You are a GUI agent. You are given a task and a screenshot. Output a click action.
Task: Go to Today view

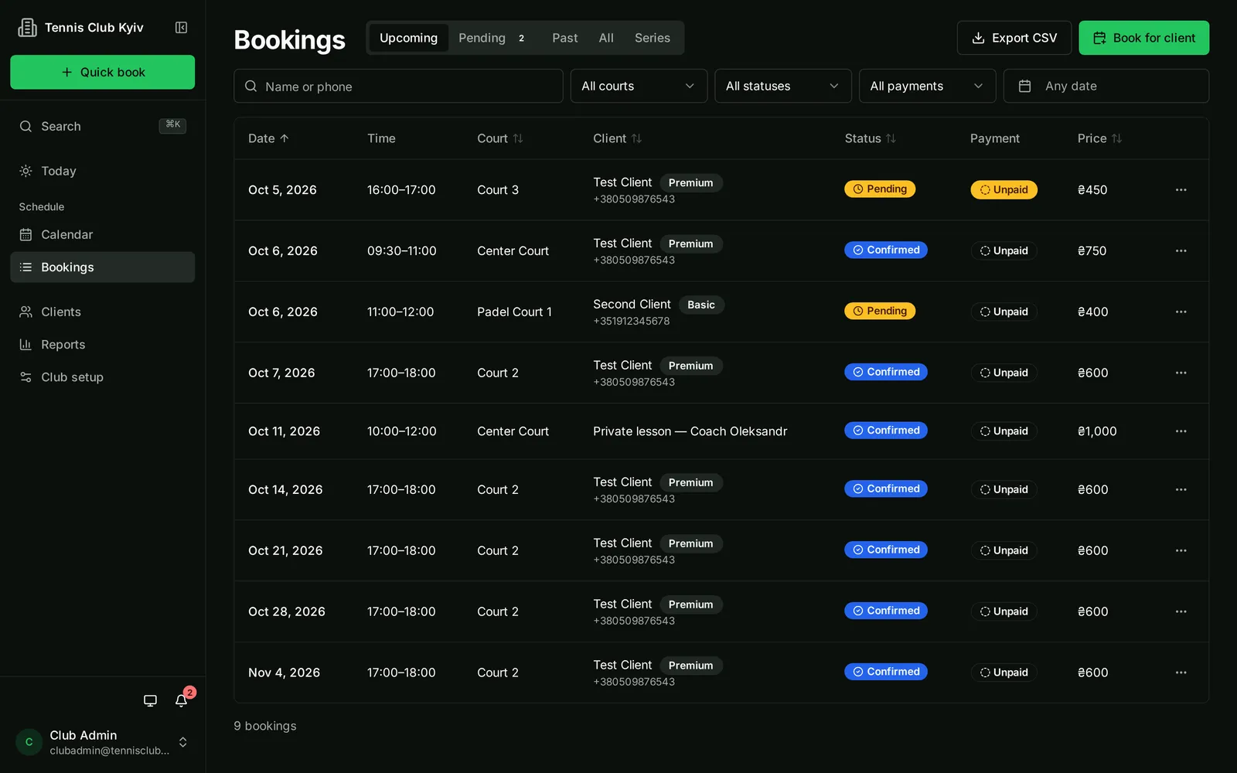(x=103, y=171)
